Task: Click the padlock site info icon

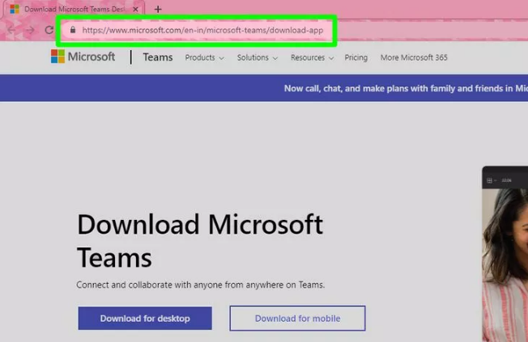Action: point(73,30)
